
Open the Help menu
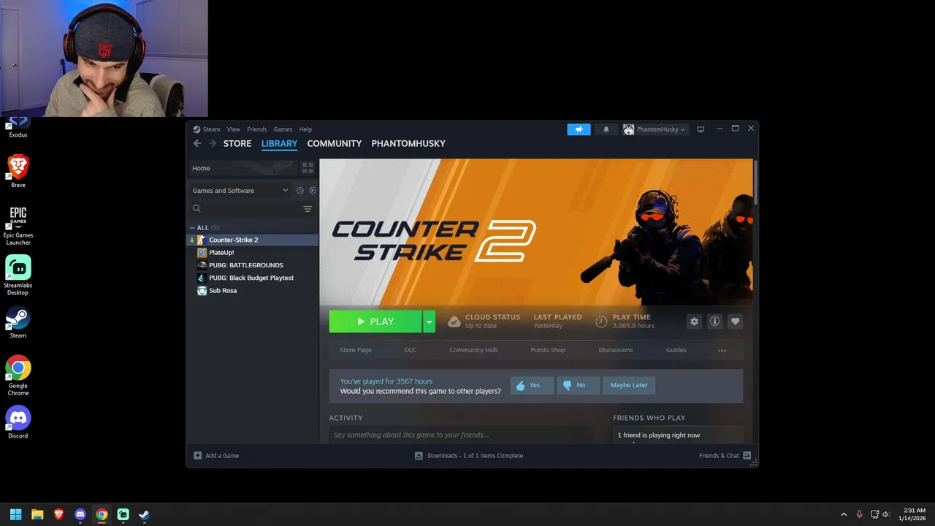tap(305, 129)
